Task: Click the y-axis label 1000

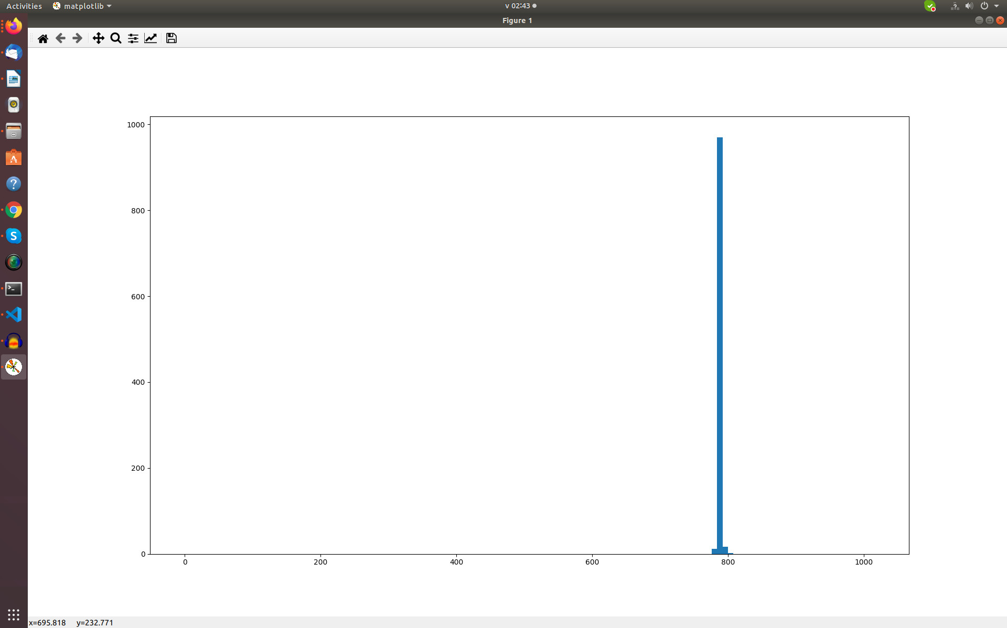Action: tap(136, 125)
